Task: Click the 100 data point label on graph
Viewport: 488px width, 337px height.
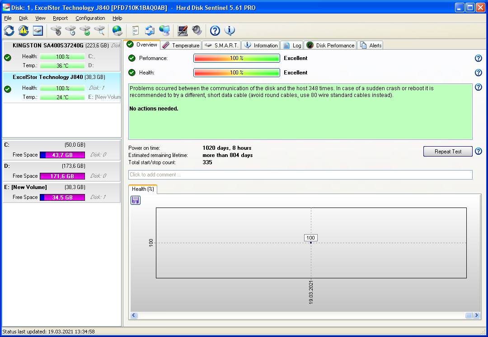Action: coord(310,238)
